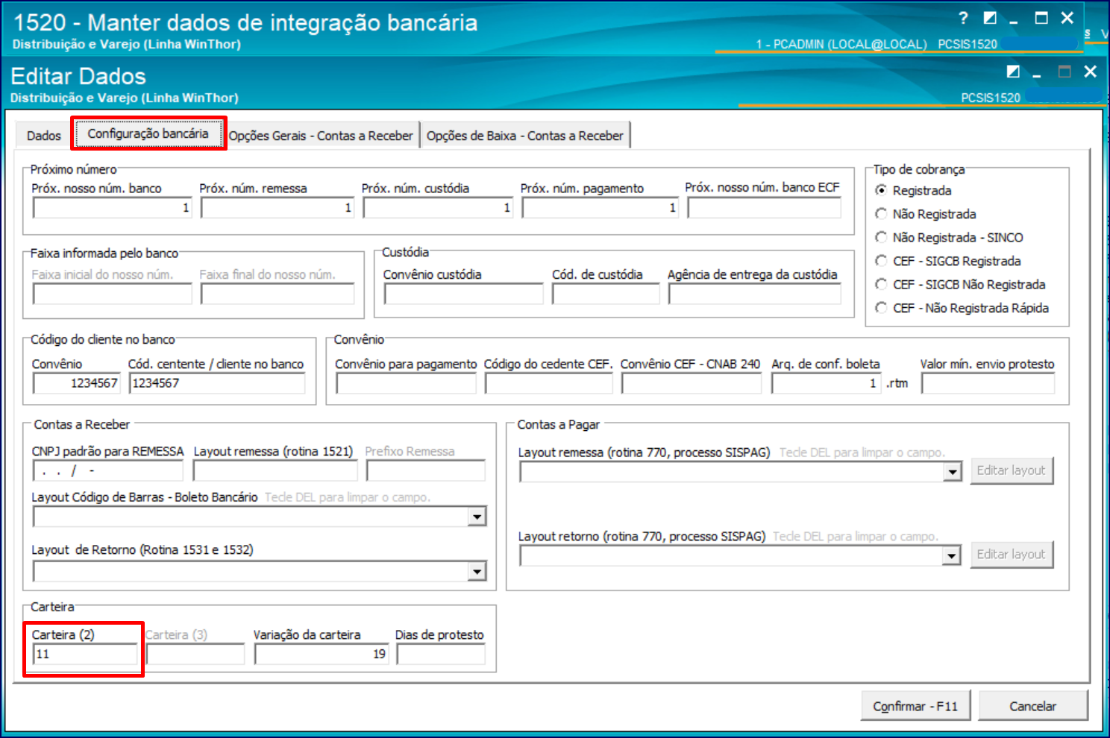
Task: Open Layout retorno SISPAG dropdown
Action: click(952, 556)
